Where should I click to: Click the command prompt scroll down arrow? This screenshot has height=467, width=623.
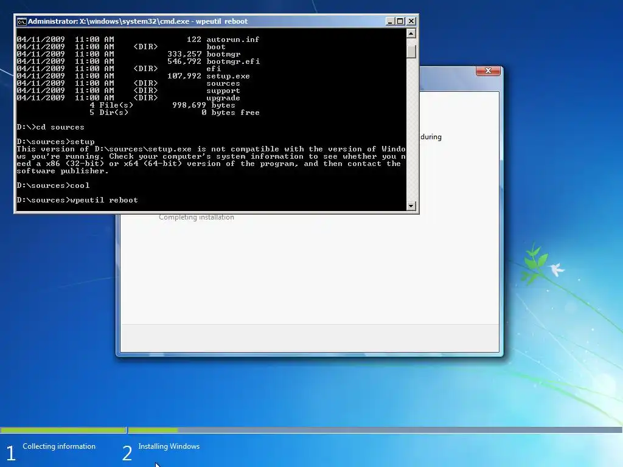point(411,206)
